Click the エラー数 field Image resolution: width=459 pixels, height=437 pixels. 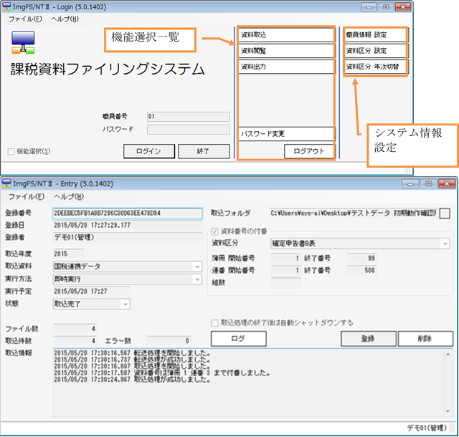[169, 341]
